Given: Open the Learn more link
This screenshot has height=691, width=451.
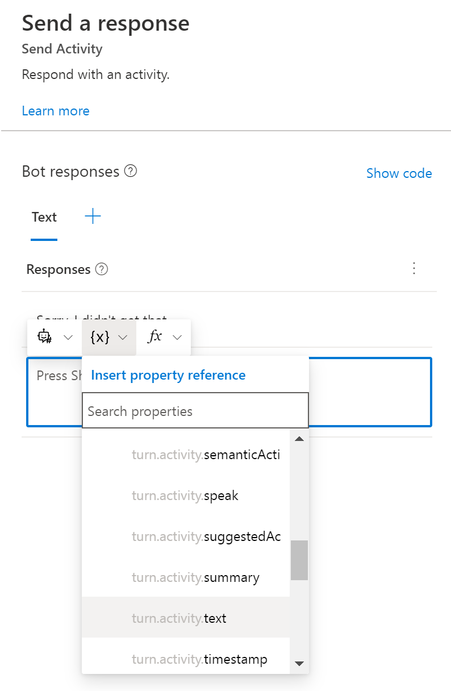Looking at the screenshot, I should [x=56, y=111].
